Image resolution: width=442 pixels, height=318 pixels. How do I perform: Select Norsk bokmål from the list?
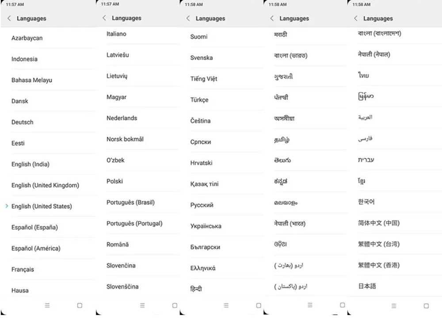(125, 139)
